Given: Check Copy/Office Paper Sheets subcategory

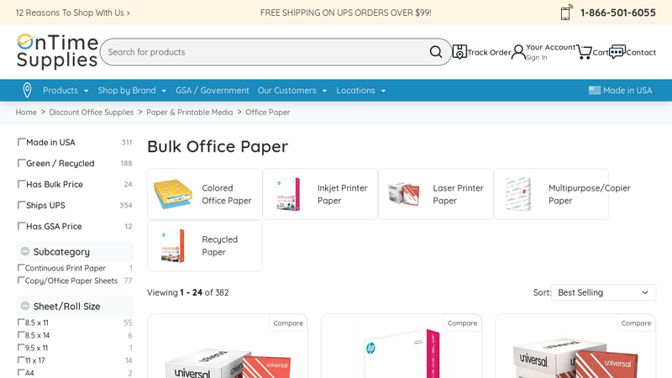Looking at the screenshot, I should (20, 281).
